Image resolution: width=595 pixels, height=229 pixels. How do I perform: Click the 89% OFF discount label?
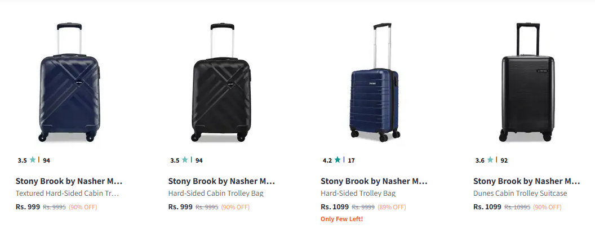(x=392, y=207)
